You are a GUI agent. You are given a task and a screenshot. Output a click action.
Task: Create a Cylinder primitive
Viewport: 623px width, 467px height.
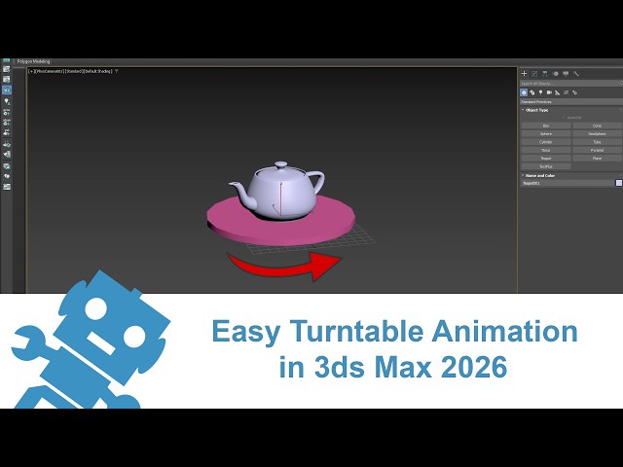pyautogui.click(x=546, y=142)
